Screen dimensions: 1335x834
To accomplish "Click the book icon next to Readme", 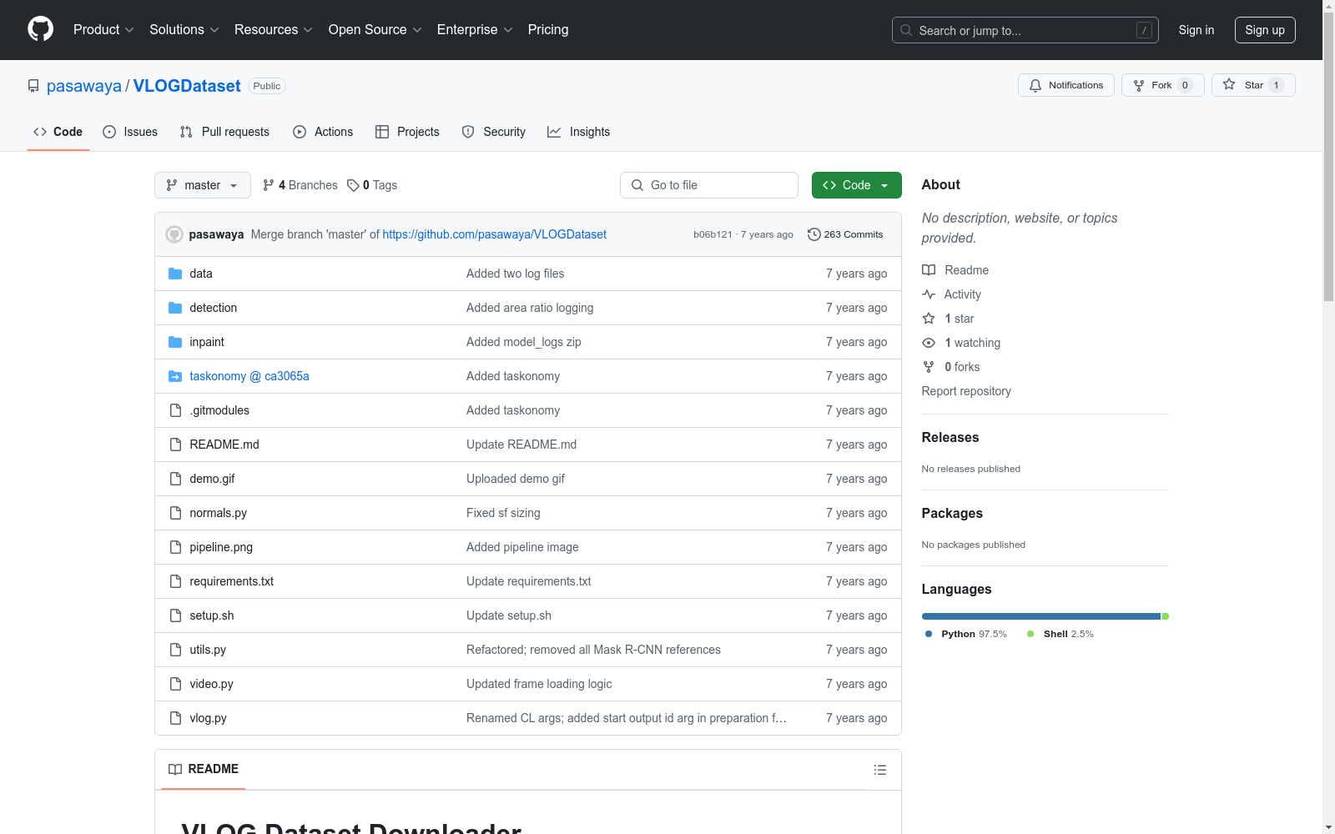I will [929, 270].
